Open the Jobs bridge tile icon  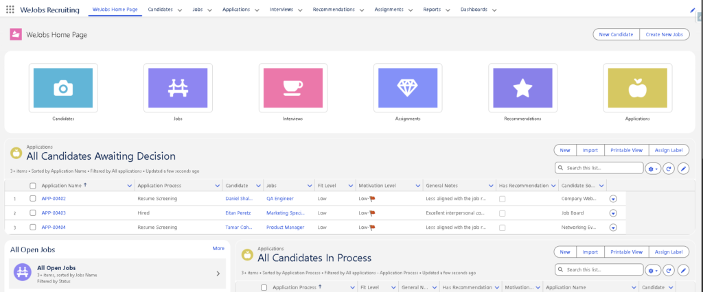[x=178, y=88]
